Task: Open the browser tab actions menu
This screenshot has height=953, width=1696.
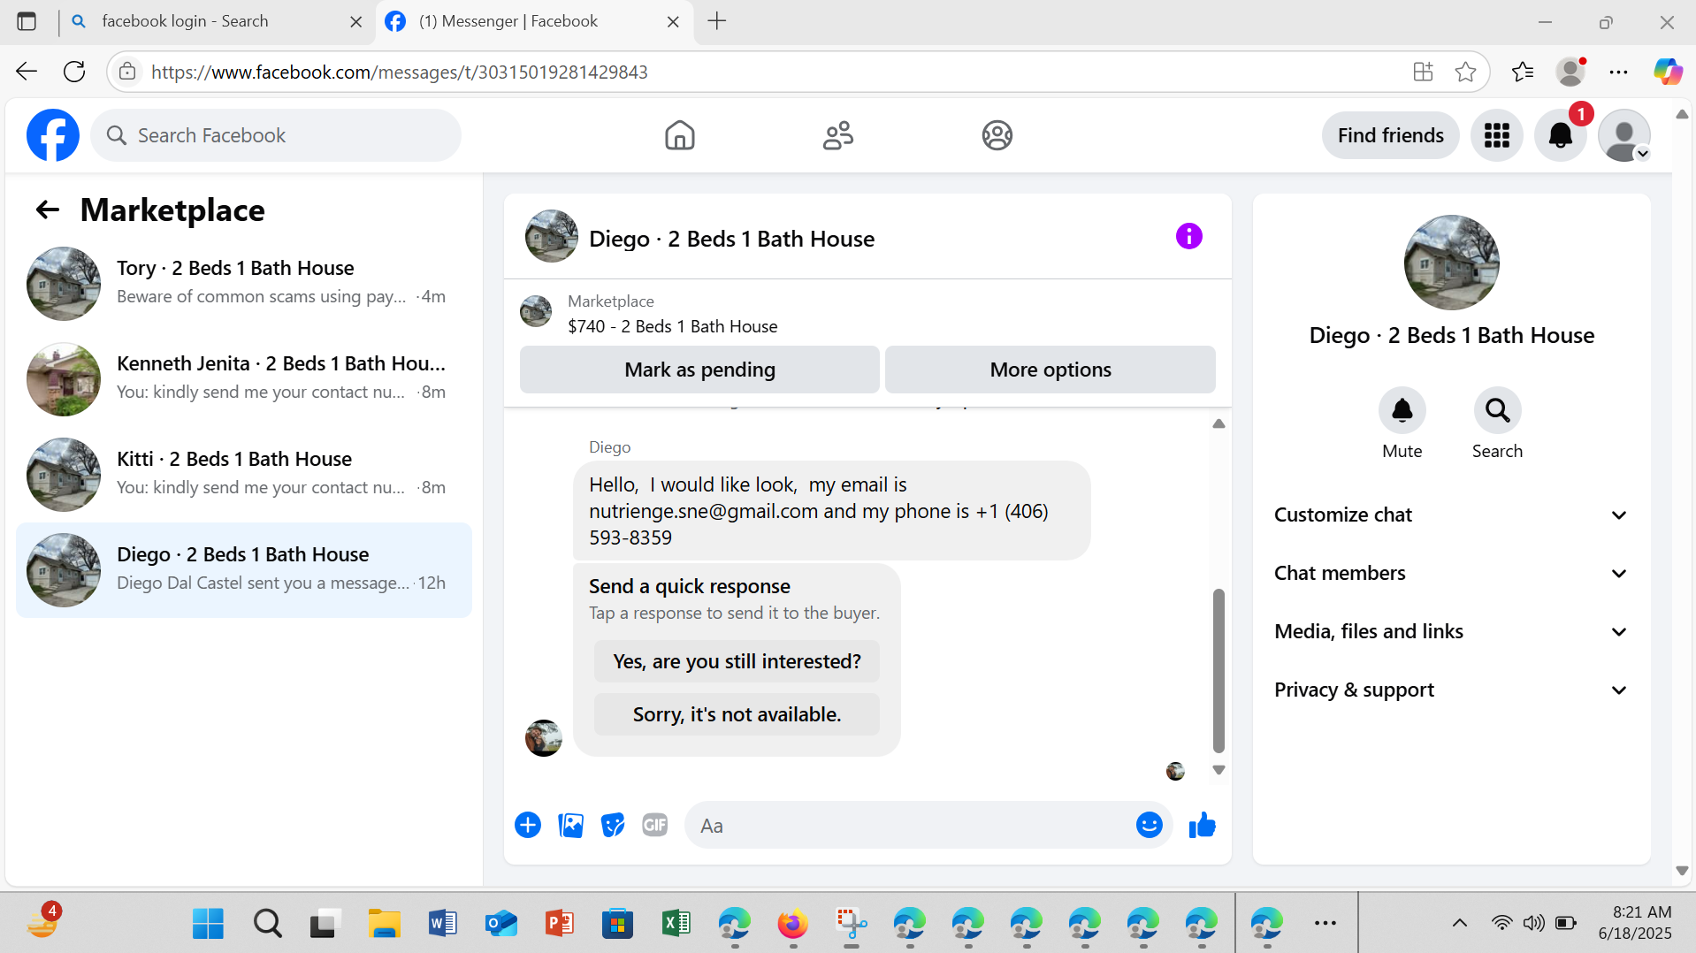Action: point(27,21)
